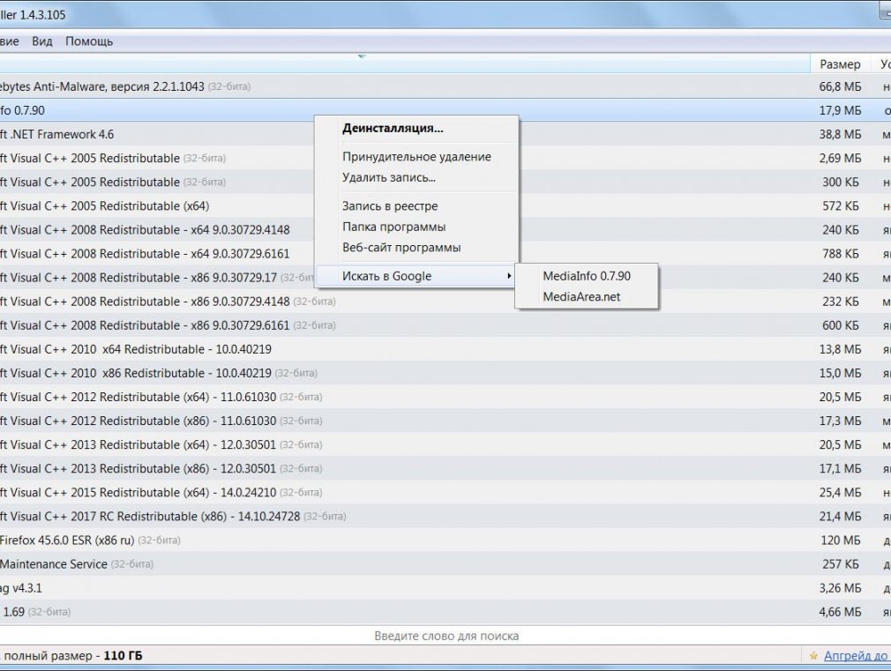Click the 13,8 МБ size cell
Viewport: 891px width, 671px height.
pos(840,349)
